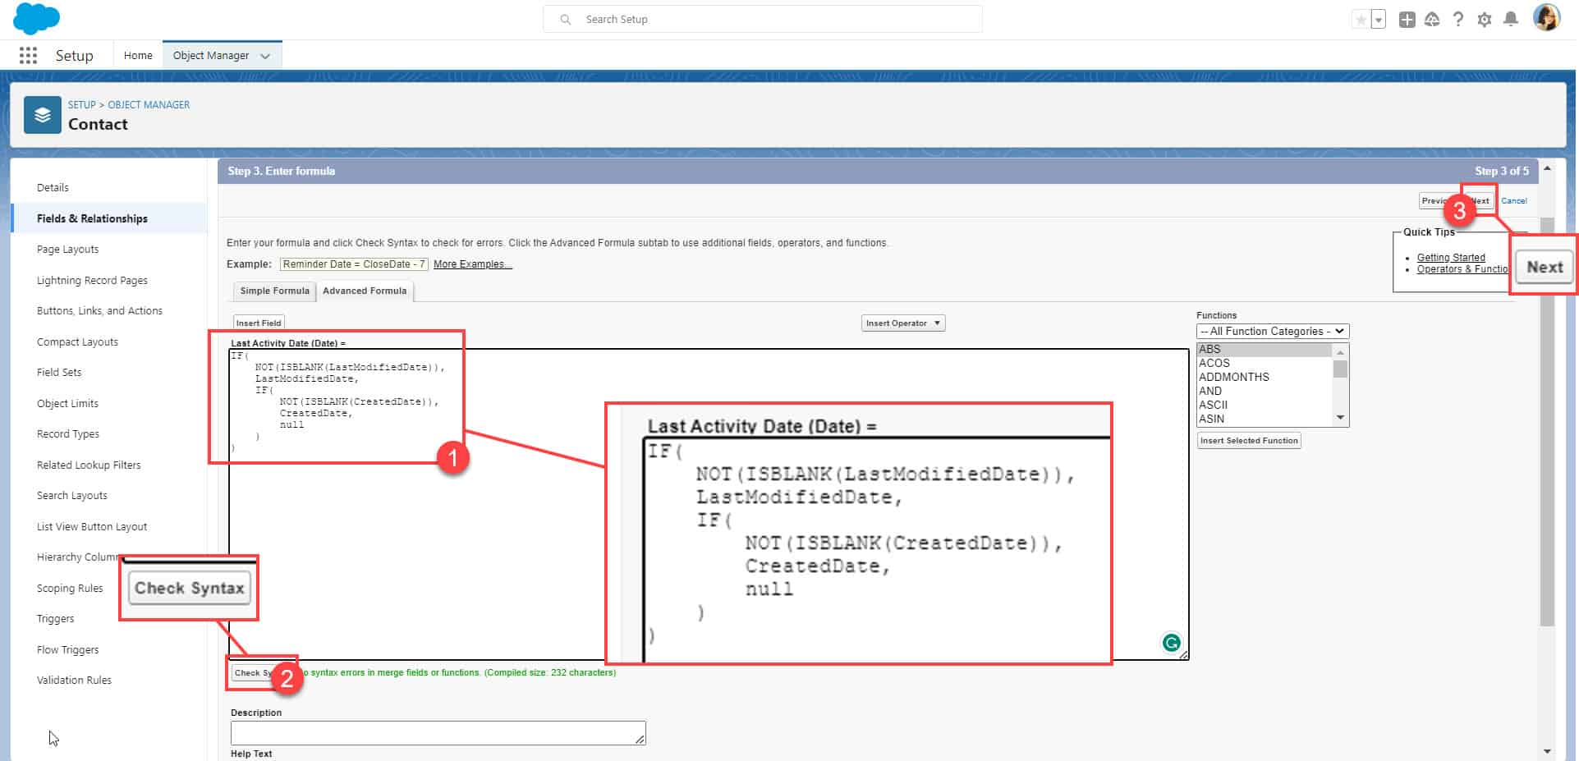Viewport: 1579px width, 761px height.
Task: Open the All Function Categories dropdown
Action: click(1272, 331)
